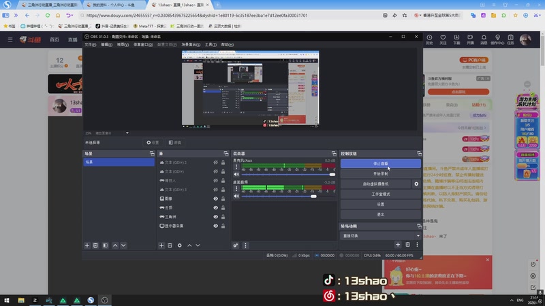The image size is (545, 306).
Task: Open virtual camera settings gear icon
Action: pyautogui.click(x=416, y=184)
